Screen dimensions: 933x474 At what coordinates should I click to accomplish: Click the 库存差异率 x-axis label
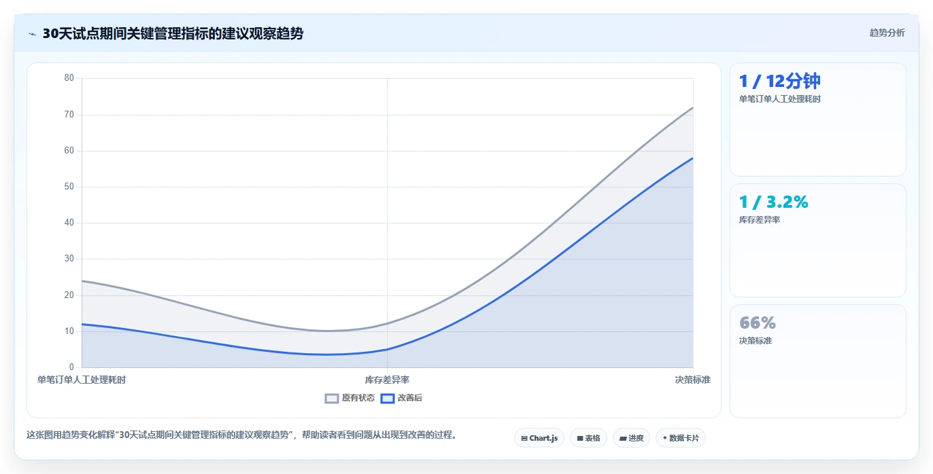click(x=387, y=380)
